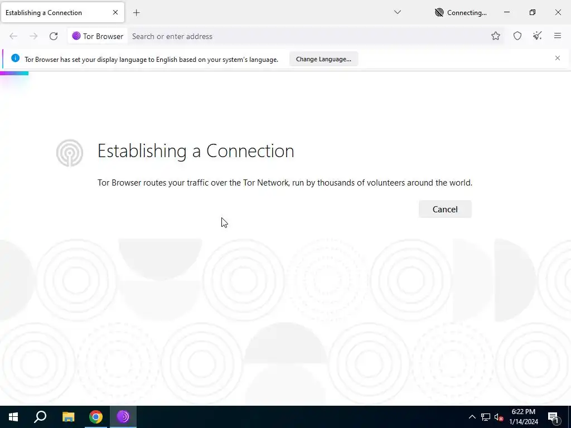Viewport: 571px width, 428px height.
Task: Click the Search or enter address field
Action: (x=309, y=36)
